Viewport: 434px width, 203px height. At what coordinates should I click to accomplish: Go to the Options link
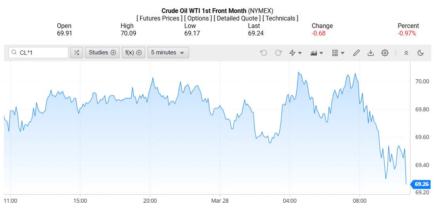click(198, 18)
